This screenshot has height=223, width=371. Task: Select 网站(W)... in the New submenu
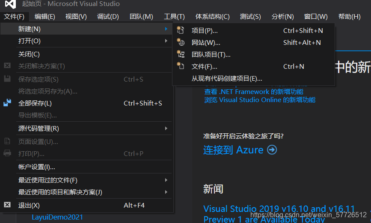pos(253,43)
